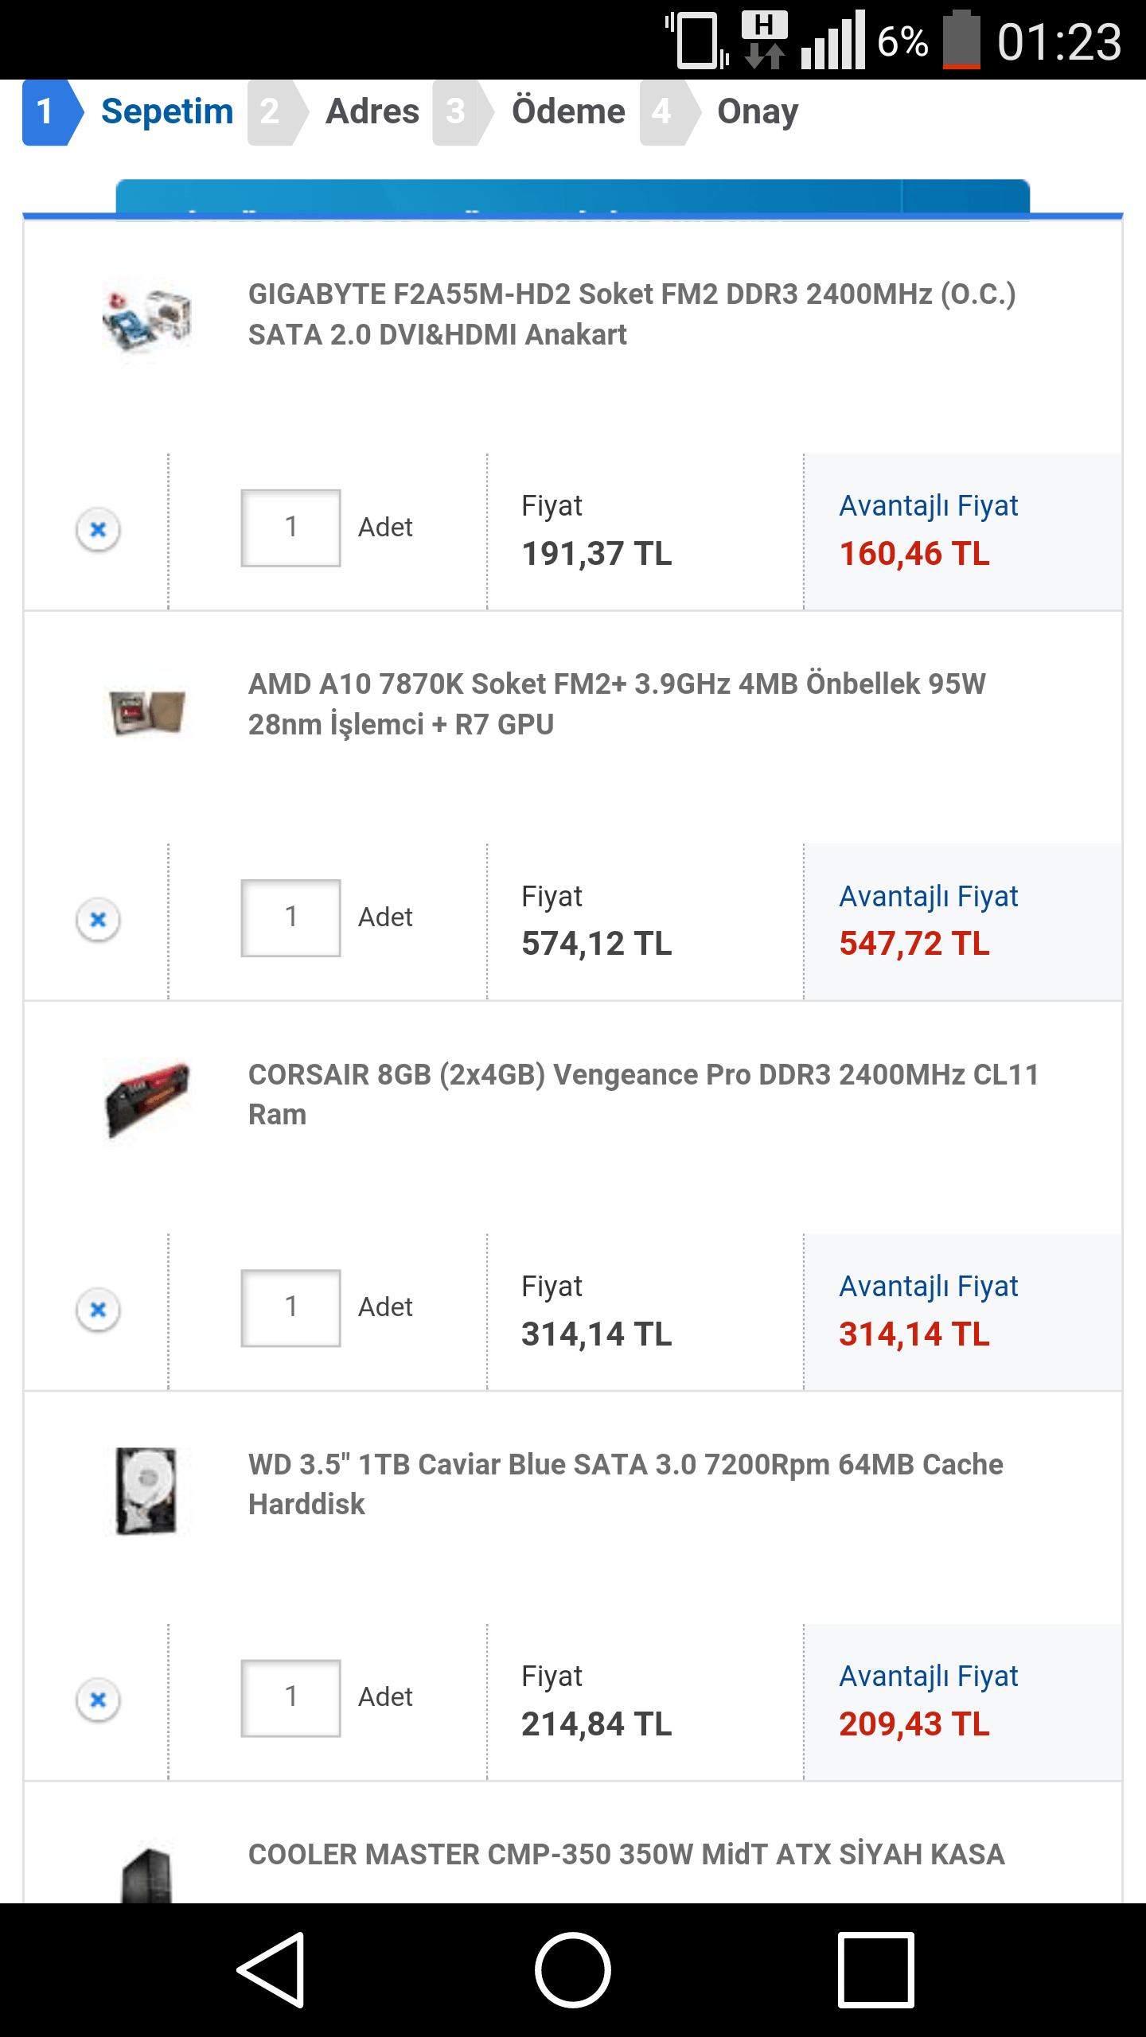Switch to the Ödeme step
Image resolution: width=1146 pixels, height=2037 pixels.
click(x=567, y=111)
